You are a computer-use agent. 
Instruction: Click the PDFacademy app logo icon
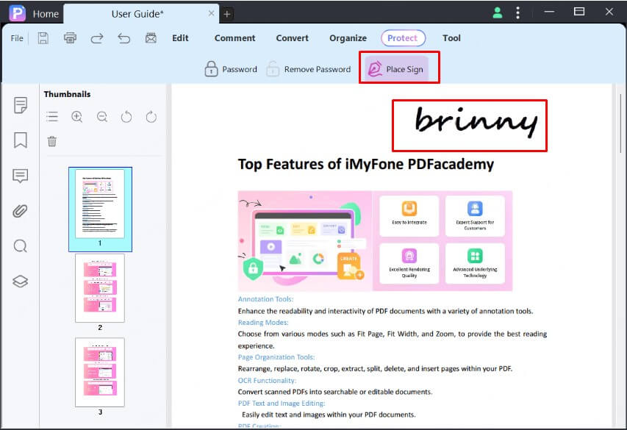(17, 13)
